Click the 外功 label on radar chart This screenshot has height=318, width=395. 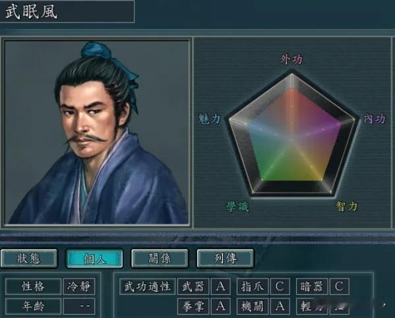(291, 59)
